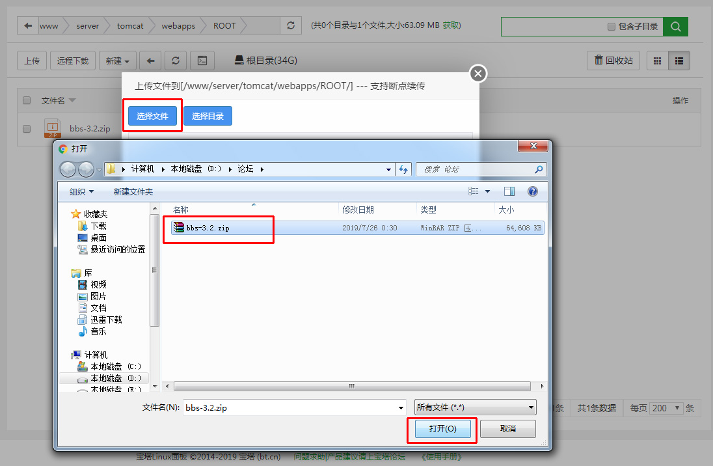
Task: Switch to list view layout icon
Action: point(679,61)
